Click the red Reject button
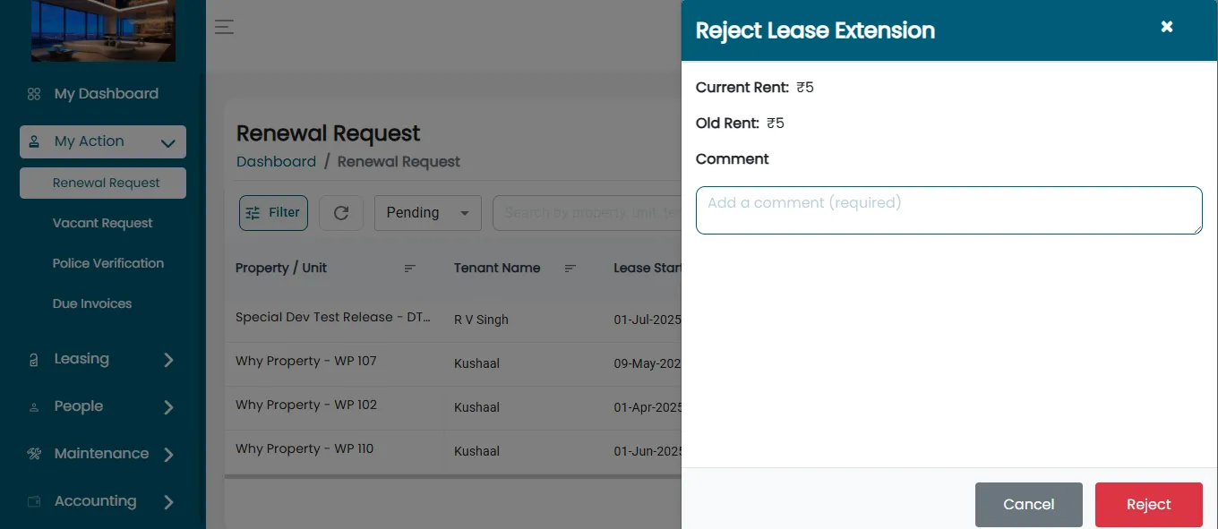 (1149, 505)
